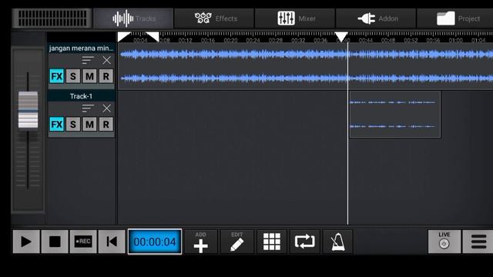
Task: Open the Mixer tab
Action: tap(295, 18)
